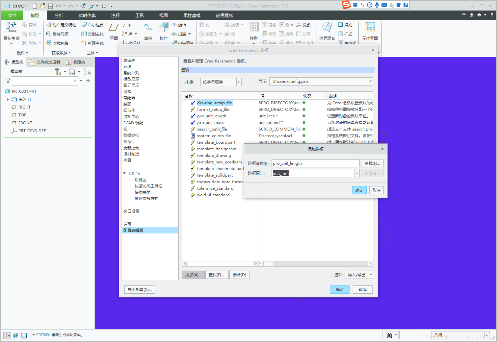This screenshot has width=497, height=342.
Task: Click the 投影 project tool
Action: (303, 25)
